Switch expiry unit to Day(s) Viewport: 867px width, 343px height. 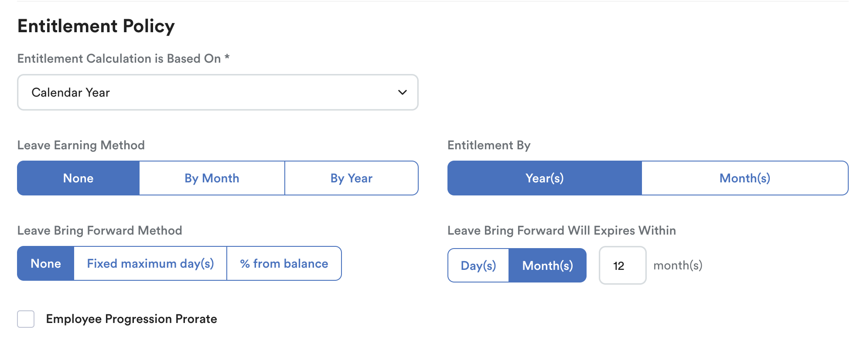pyautogui.click(x=478, y=266)
